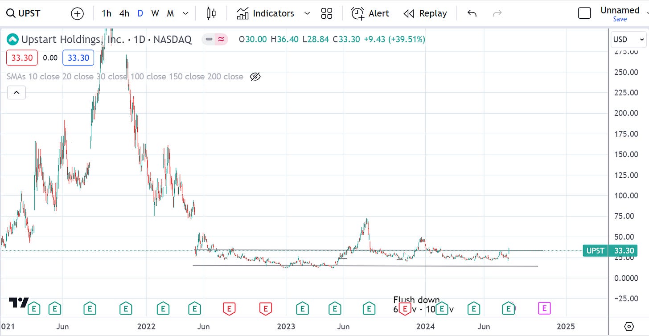
Task: Click the UPST 33.30 price label
Action: (610, 250)
